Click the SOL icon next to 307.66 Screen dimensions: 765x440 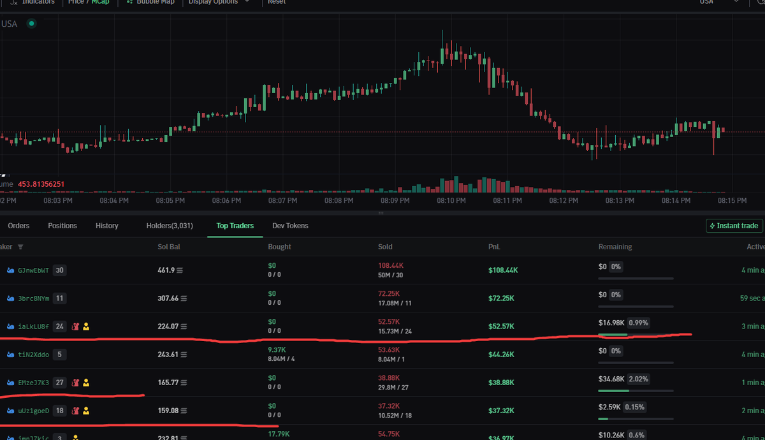[x=184, y=298]
